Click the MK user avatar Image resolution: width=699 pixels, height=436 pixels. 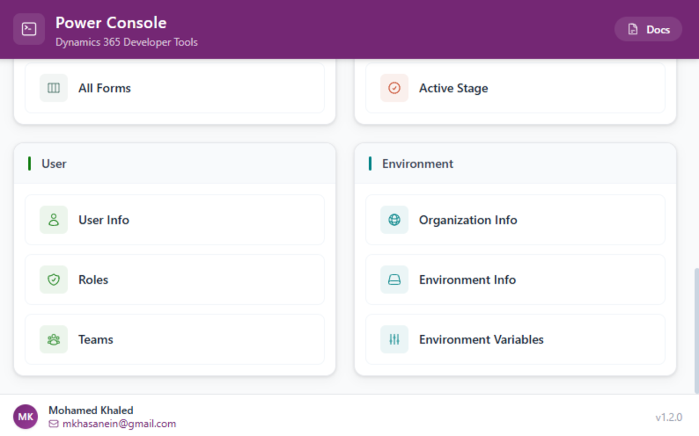pos(26,417)
